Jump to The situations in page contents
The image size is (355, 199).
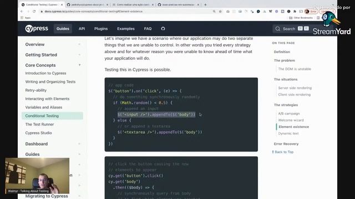click(x=286, y=80)
